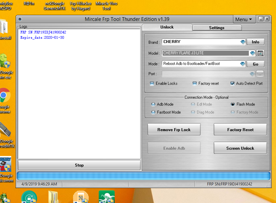Open the folder icon at bottom of desktop

53,197
